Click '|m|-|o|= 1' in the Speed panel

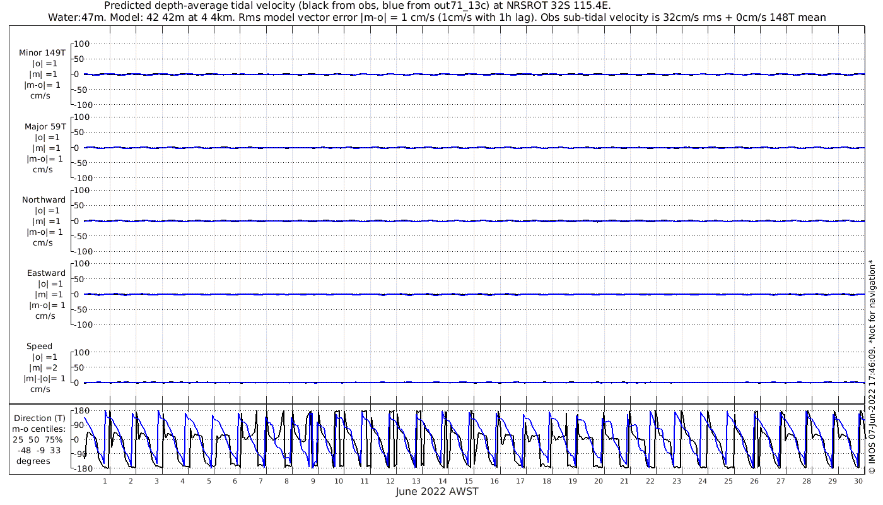coord(44,378)
